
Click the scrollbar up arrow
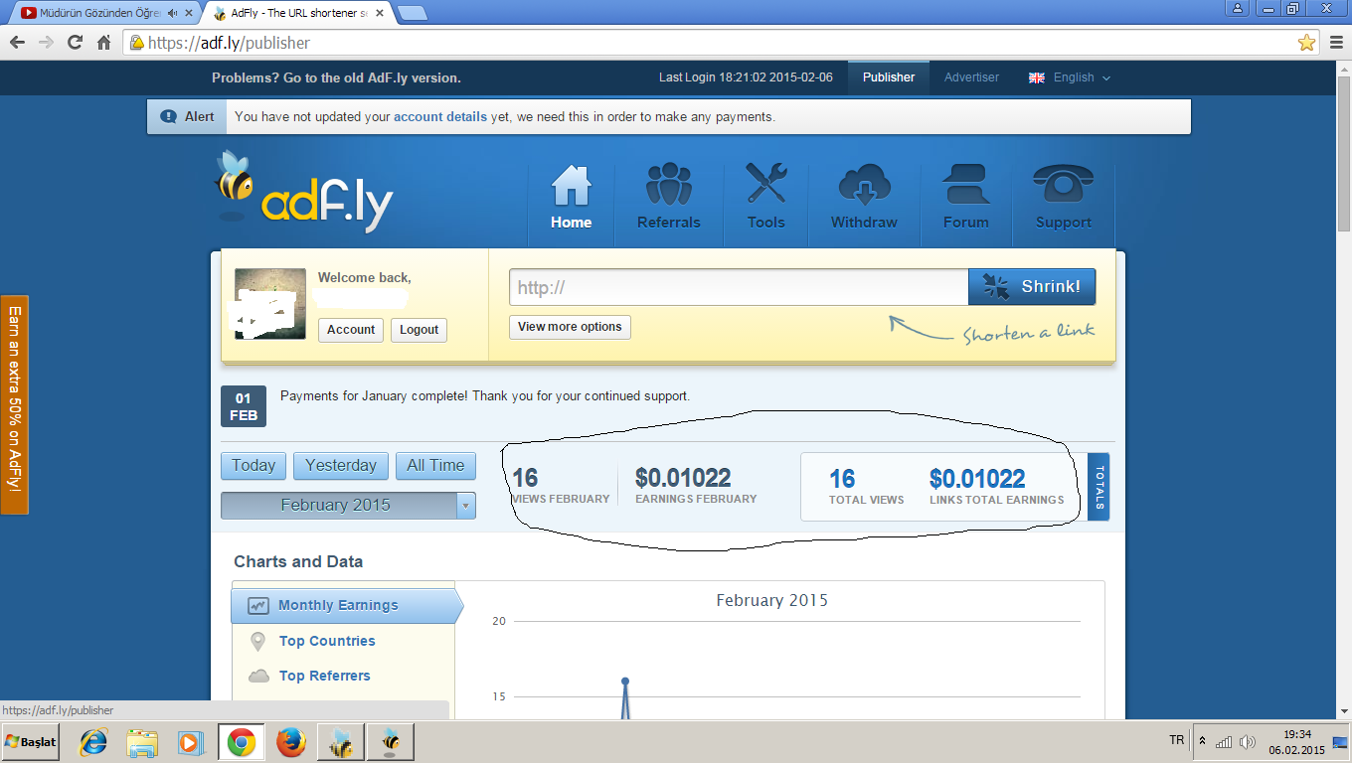pos(1344,69)
